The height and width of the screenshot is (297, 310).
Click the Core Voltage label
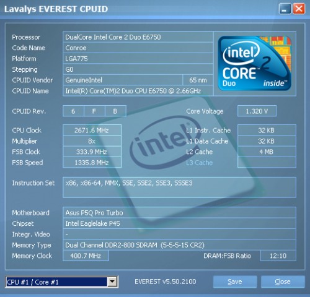pos(205,111)
